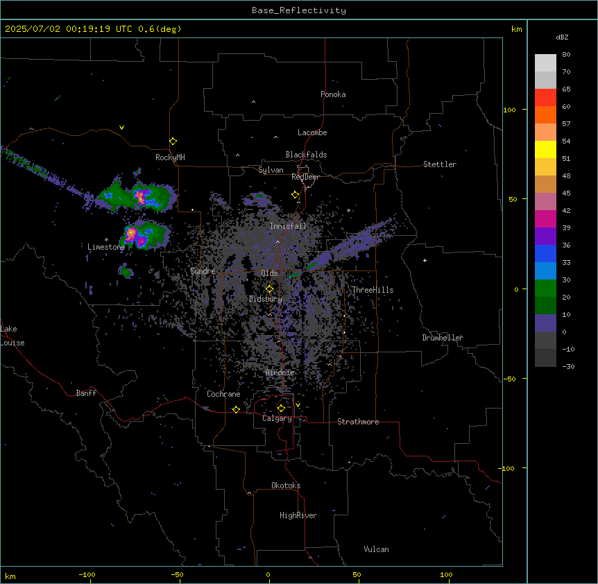Select the white plus marker northeast of Drumheller
The height and width of the screenshot is (584, 598).
coord(425,260)
